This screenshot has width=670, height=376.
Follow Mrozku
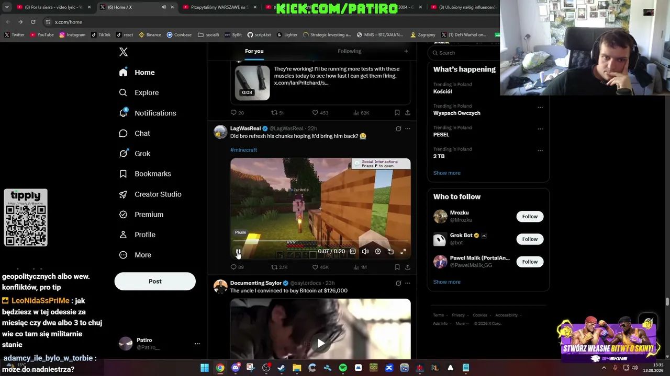(x=530, y=217)
